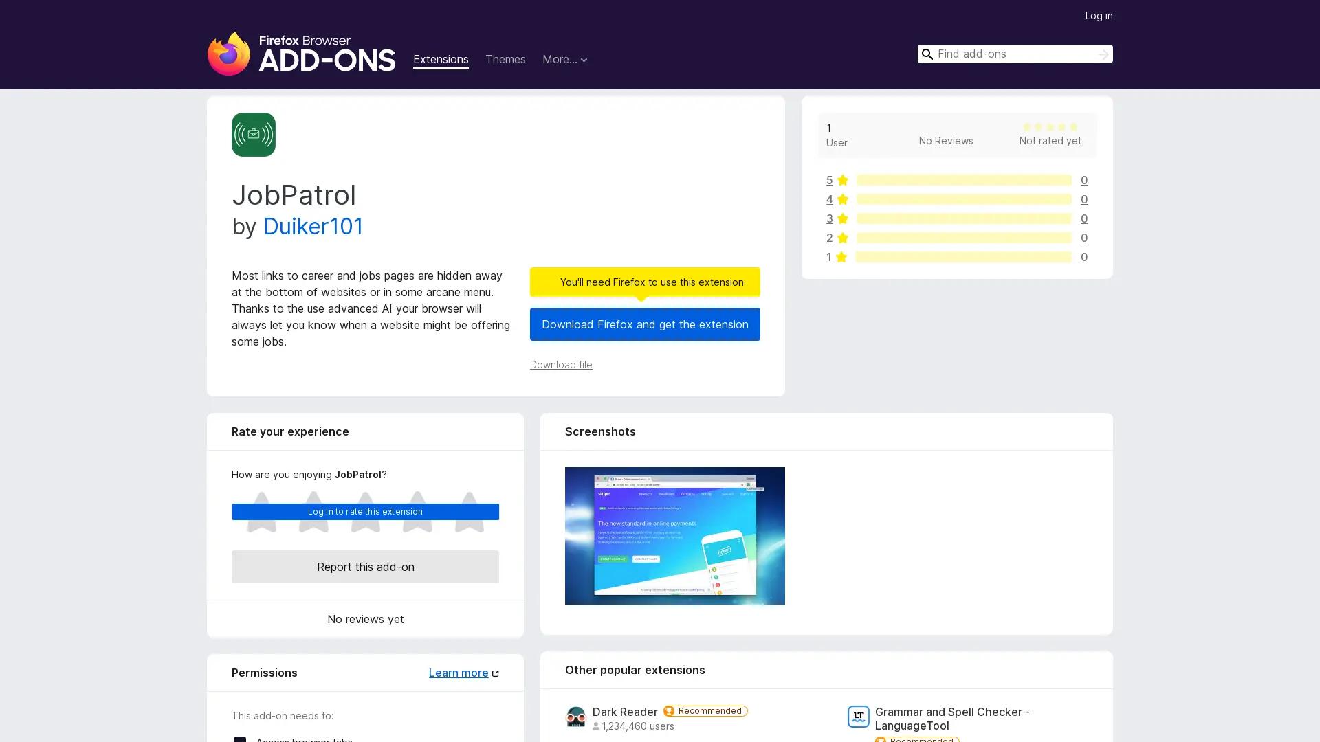Click Download Firefox and get the extension
Screen dimensions: 1320x742
644,324
